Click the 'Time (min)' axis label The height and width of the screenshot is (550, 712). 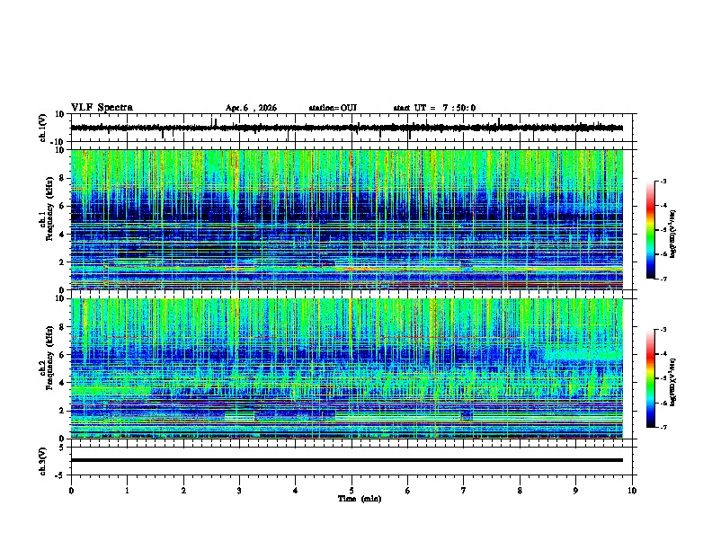coord(360,499)
